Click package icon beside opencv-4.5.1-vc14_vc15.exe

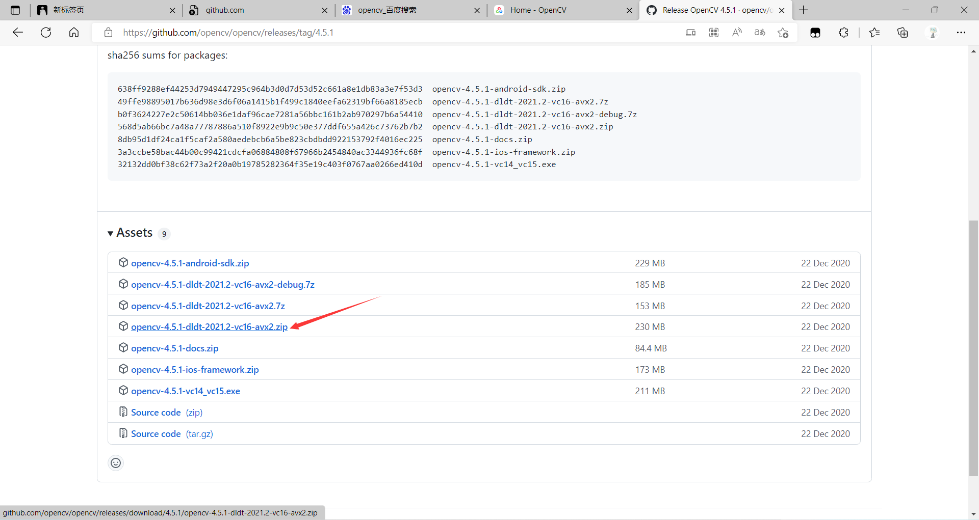123,390
